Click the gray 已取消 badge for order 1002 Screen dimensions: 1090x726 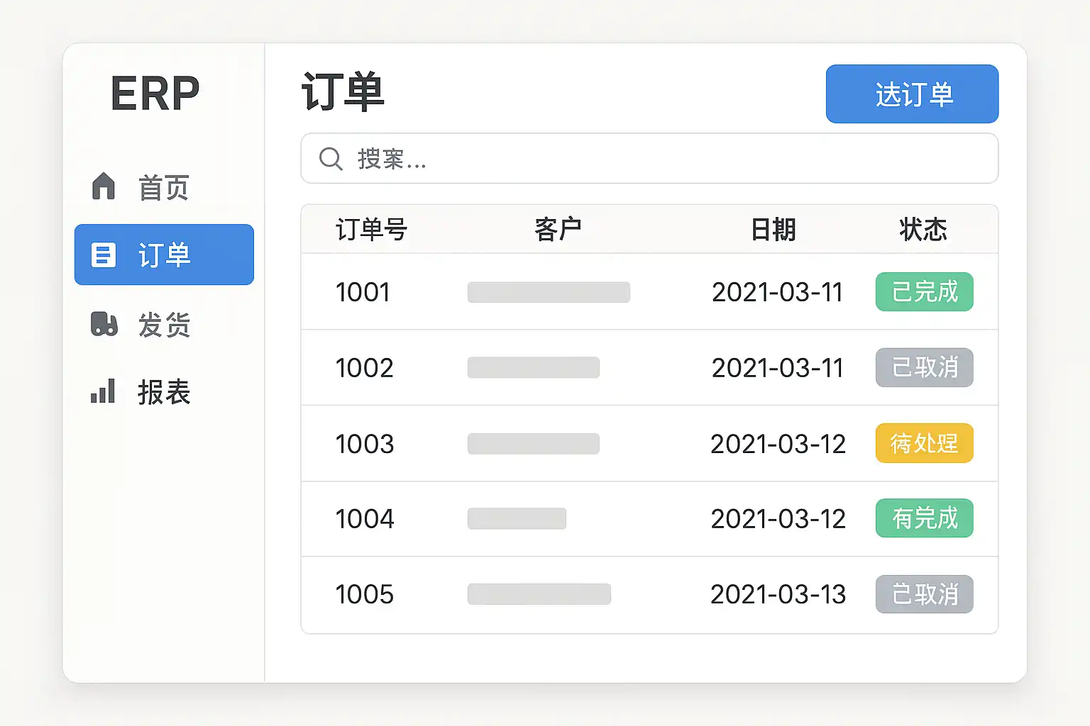click(924, 367)
